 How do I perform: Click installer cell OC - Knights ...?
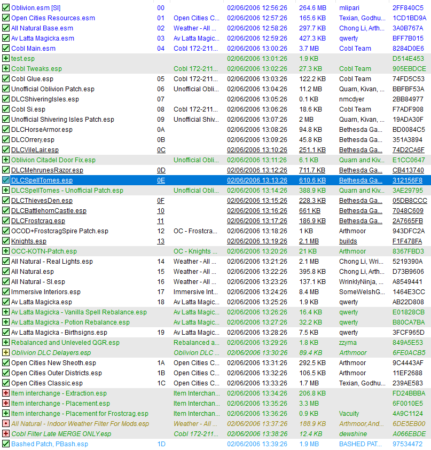pyautogui.click(x=195, y=251)
